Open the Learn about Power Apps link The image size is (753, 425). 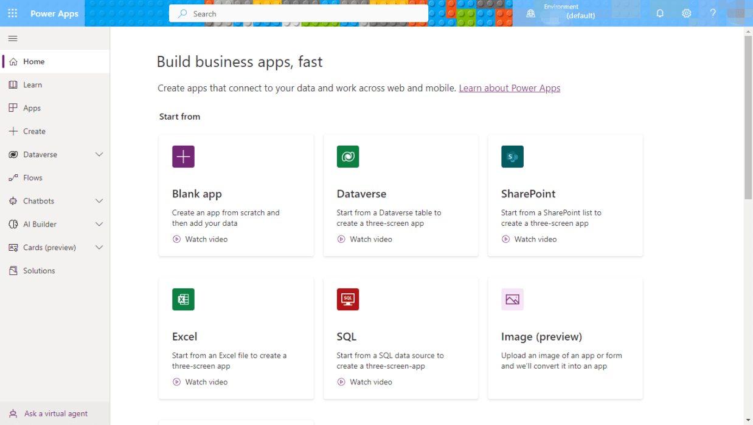[x=509, y=88]
